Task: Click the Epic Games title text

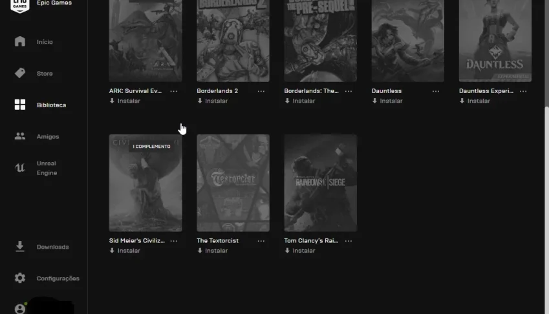Action: click(x=54, y=3)
